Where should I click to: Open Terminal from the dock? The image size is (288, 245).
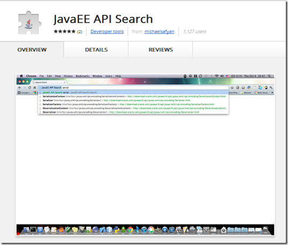coord(33,229)
